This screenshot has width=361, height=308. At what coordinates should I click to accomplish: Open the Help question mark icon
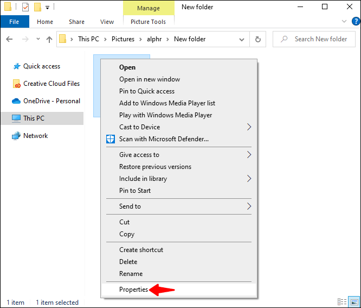pos(356,21)
